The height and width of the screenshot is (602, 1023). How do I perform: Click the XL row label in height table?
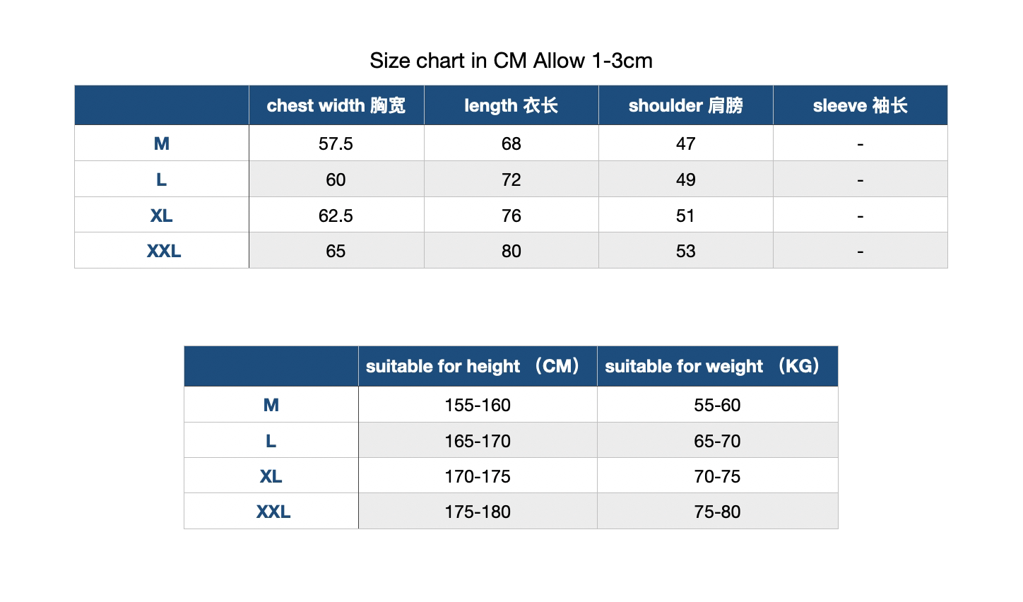(x=271, y=477)
